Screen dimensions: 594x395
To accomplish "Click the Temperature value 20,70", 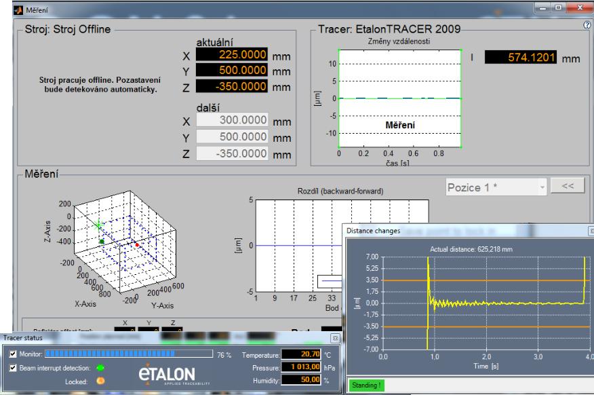I will pos(301,354).
